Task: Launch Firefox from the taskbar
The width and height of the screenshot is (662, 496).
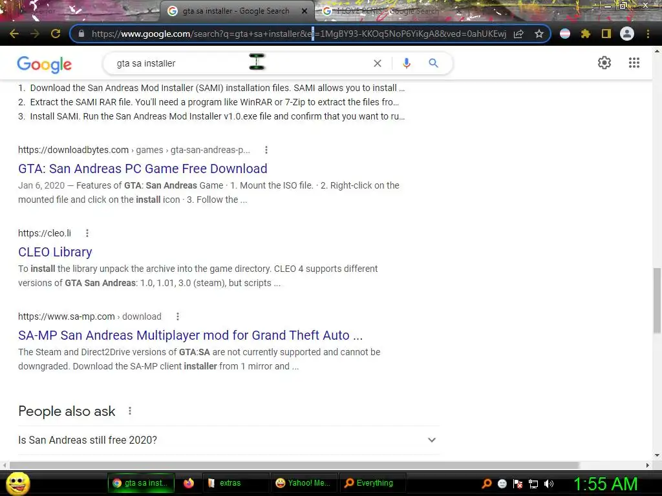Action: click(189, 483)
